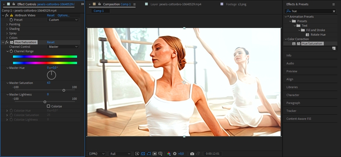This screenshot has height=157, width=341.
Task: Open AirBrush Video Options
Action: click(x=64, y=15)
